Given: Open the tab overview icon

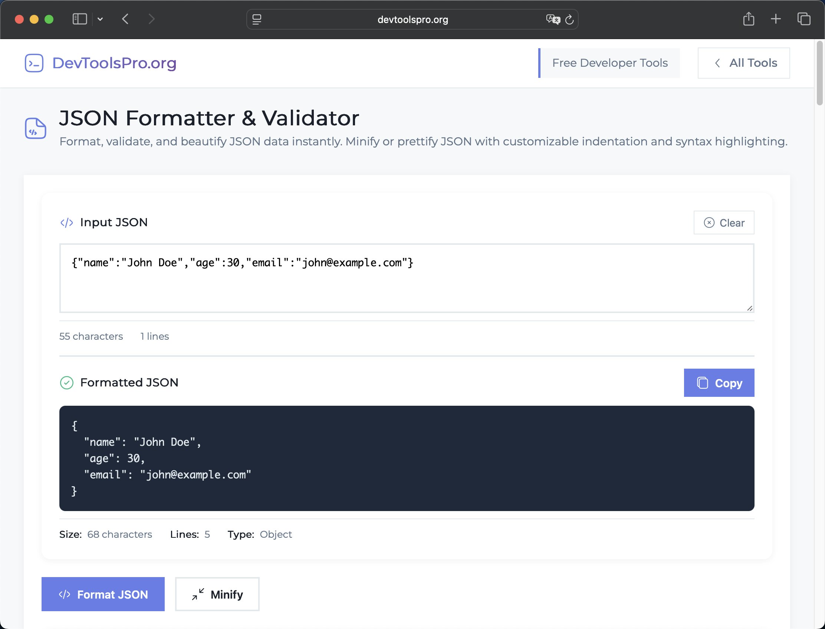Looking at the screenshot, I should point(802,19).
